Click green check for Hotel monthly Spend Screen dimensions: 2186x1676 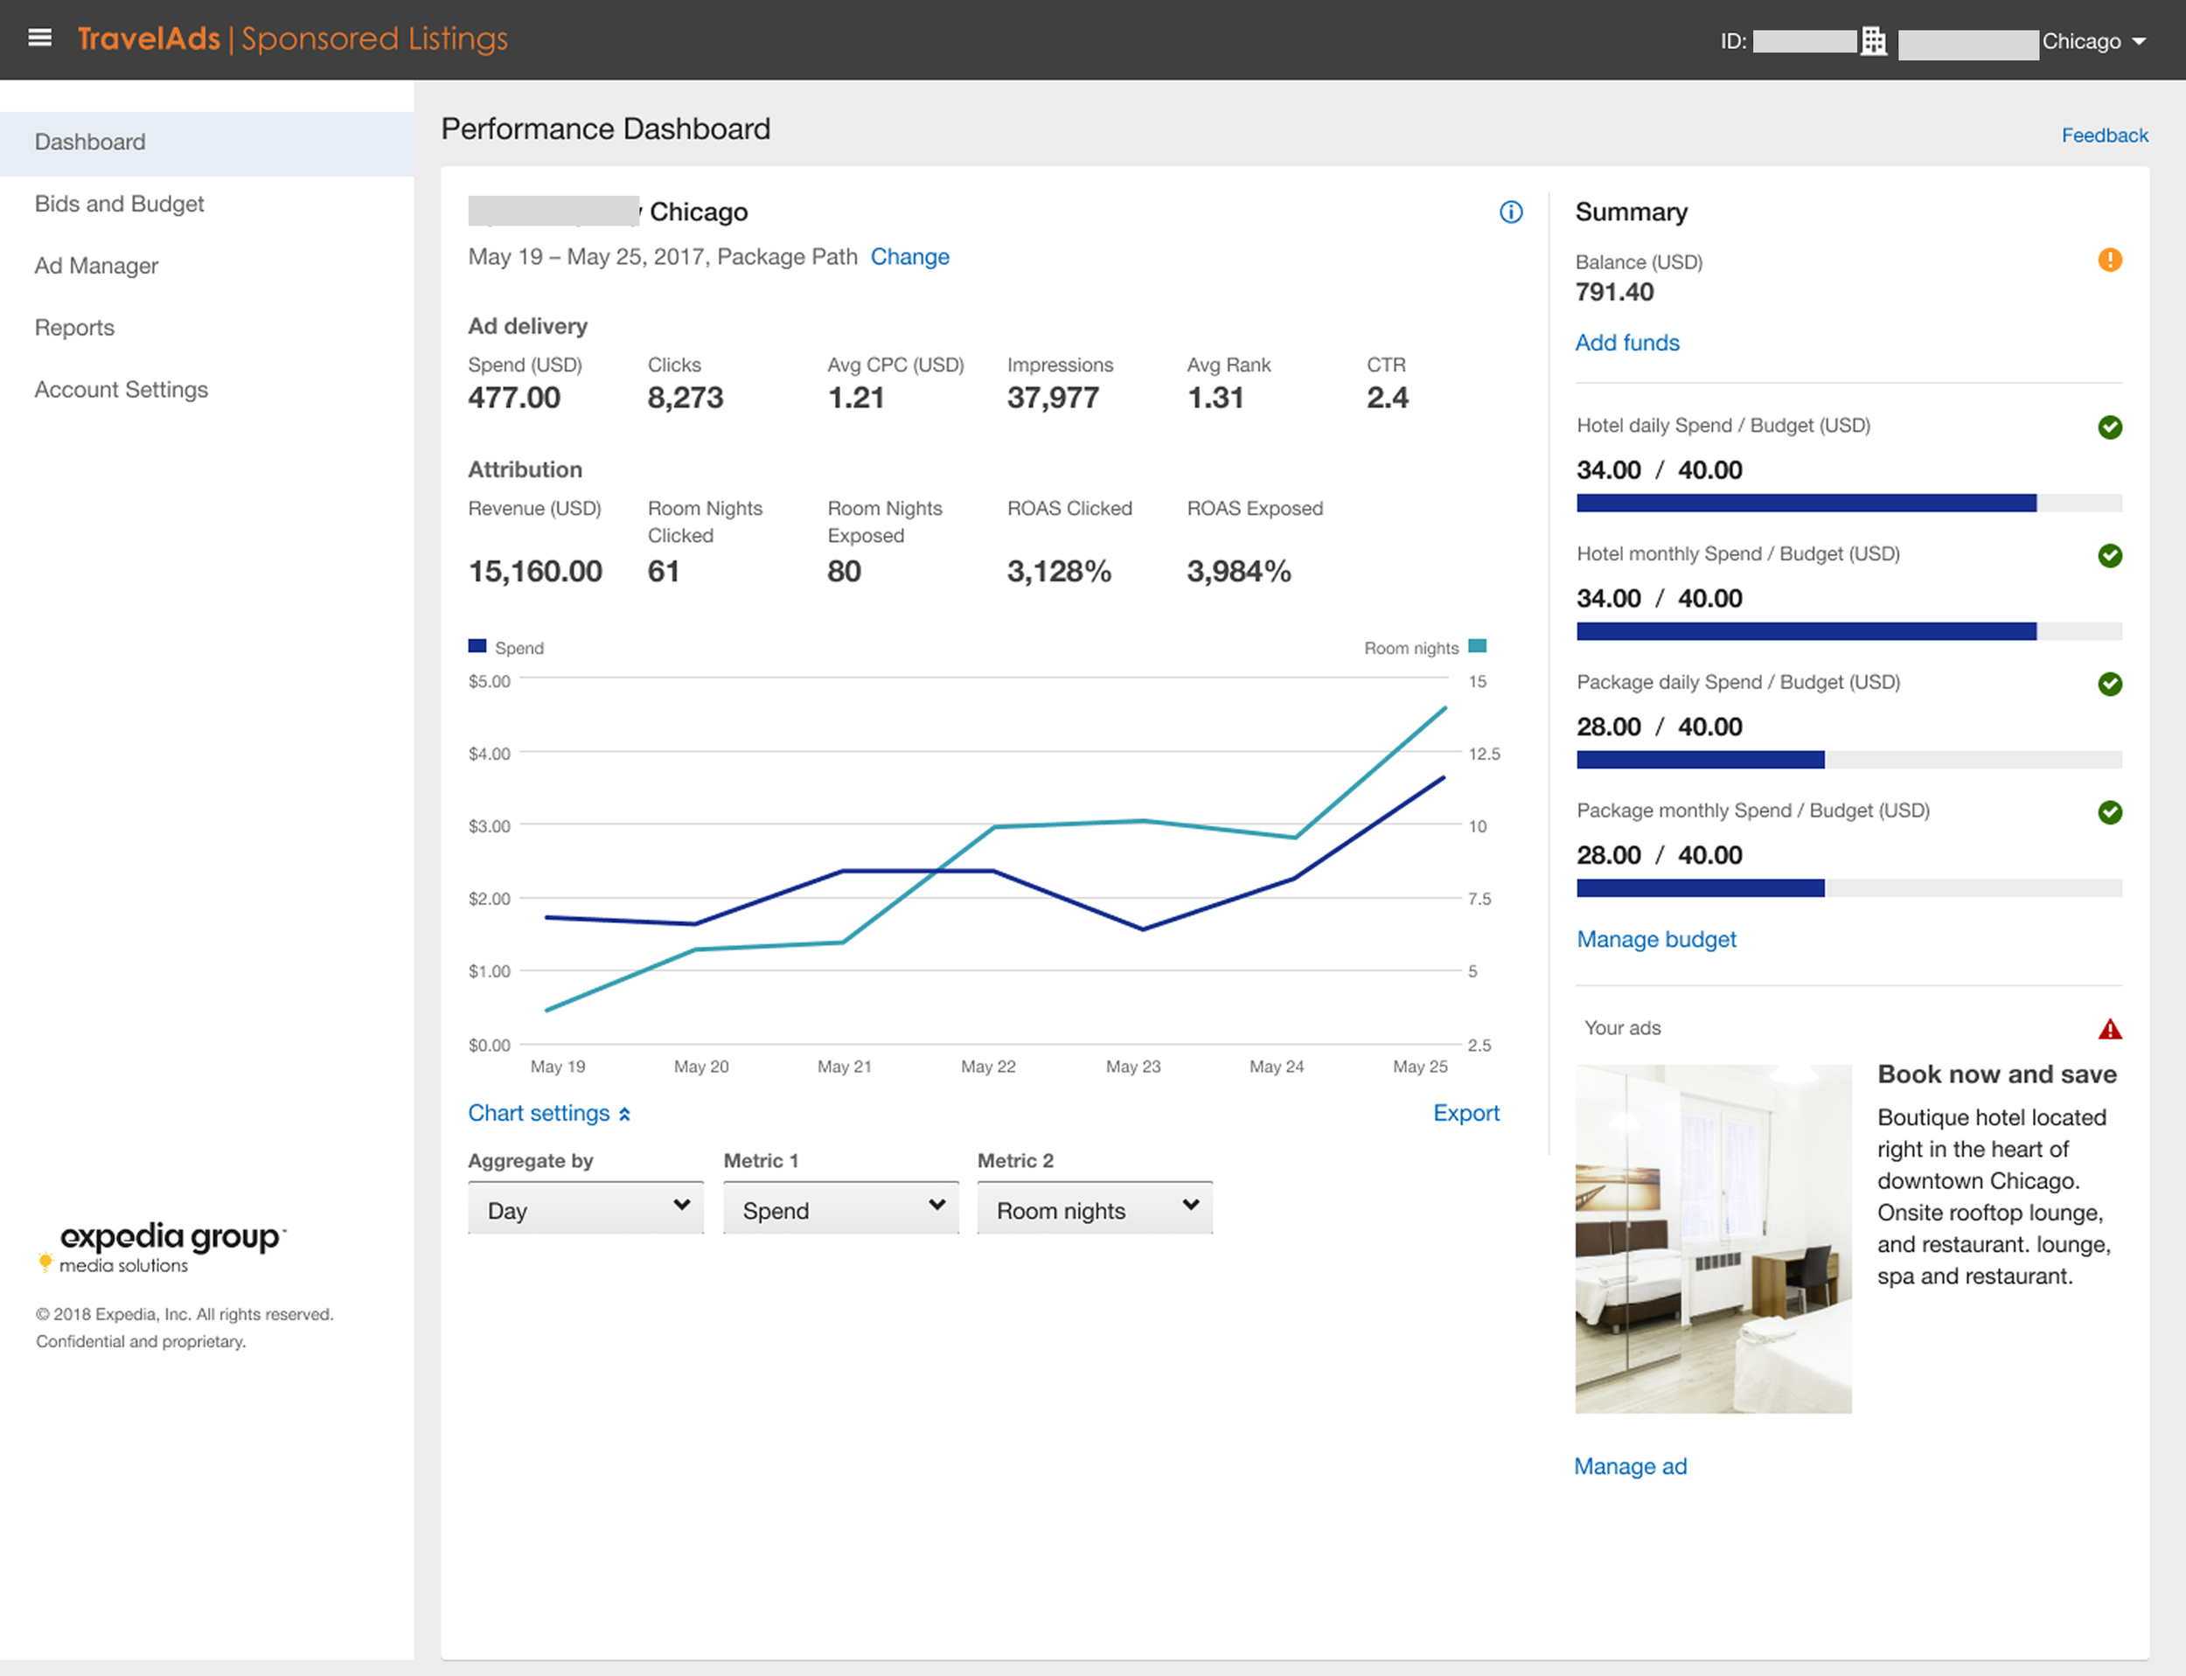tap(2109, 556)
